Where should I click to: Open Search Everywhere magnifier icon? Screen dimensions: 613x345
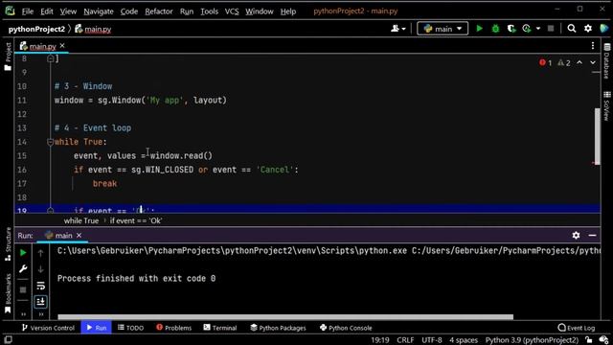[x=572, y=29]
